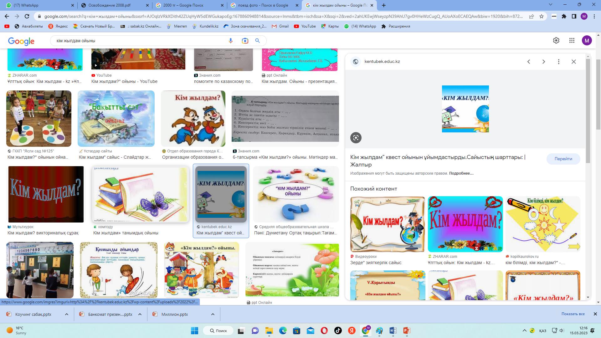
Task: Bookmark this page with star icon
Action: click(542, 16)
